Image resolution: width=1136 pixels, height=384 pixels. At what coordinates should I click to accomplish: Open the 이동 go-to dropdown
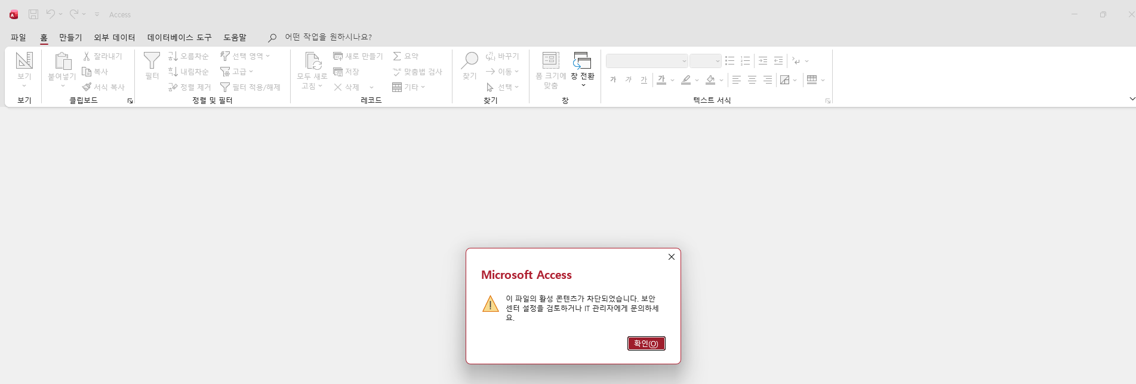click(x=502, y=72)
